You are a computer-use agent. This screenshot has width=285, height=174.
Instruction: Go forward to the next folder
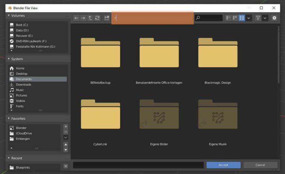(83, 18)
